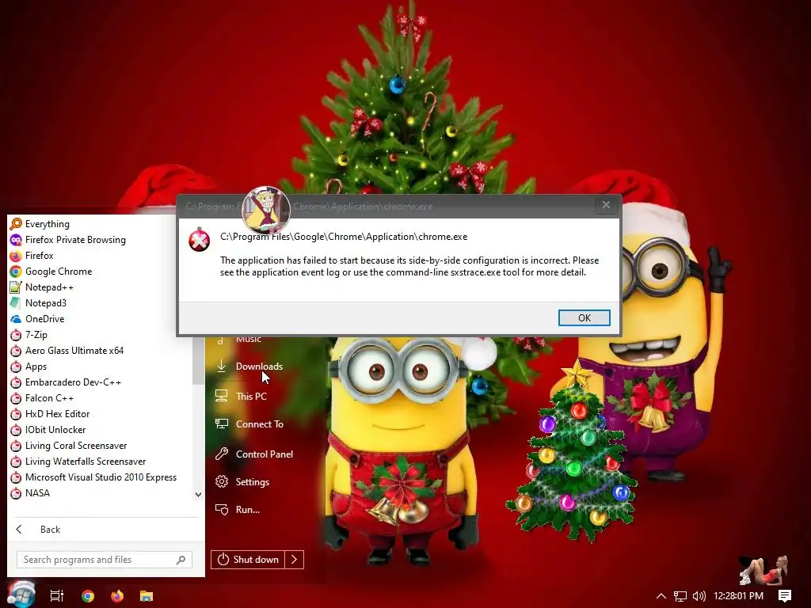Click the Chrome taskbar icon

click(88, 596)
